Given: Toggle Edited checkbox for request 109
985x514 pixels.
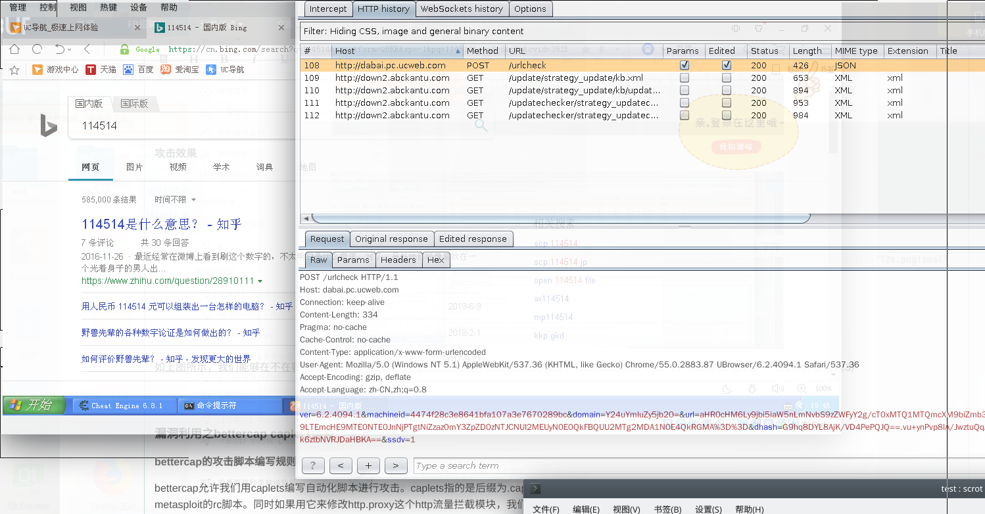Looking at the screenshot, I should point(727,78).
